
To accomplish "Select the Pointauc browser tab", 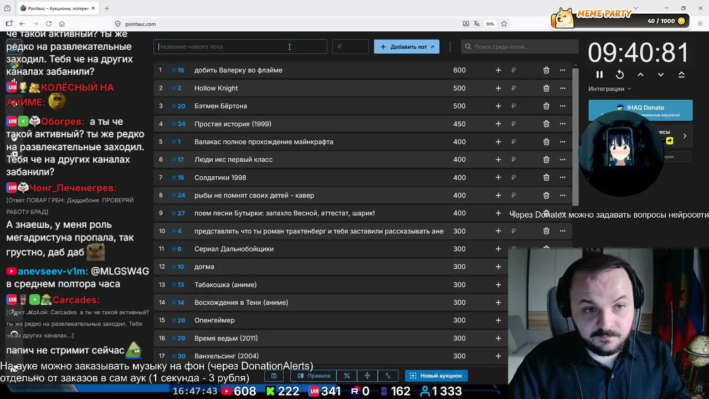I will (57, 8).
